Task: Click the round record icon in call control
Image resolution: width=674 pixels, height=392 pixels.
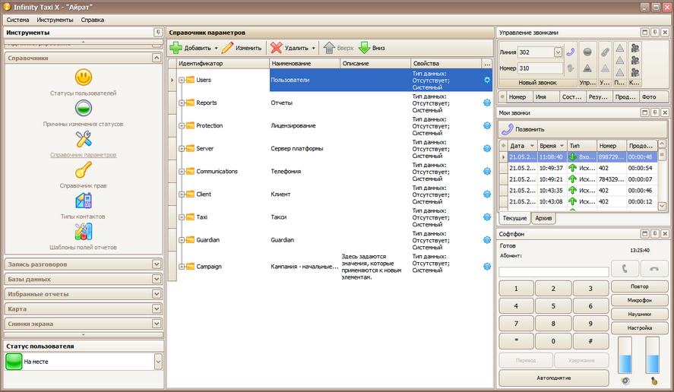Action: point(587,52)
